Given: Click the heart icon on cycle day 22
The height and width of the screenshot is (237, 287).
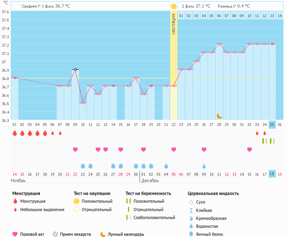Looking at the screenshot, I should pos(174,149).
